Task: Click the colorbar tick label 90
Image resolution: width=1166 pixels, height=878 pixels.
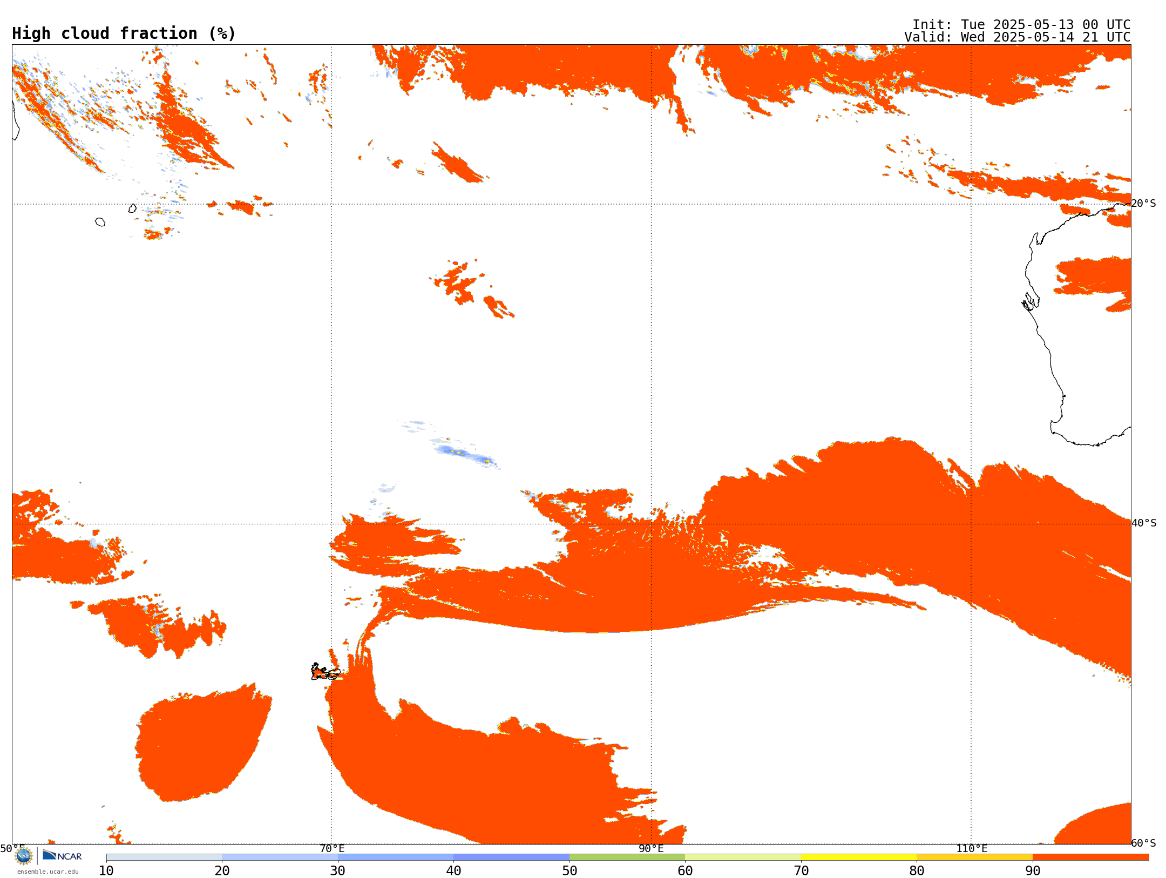Action: (x=1033, y=871)
